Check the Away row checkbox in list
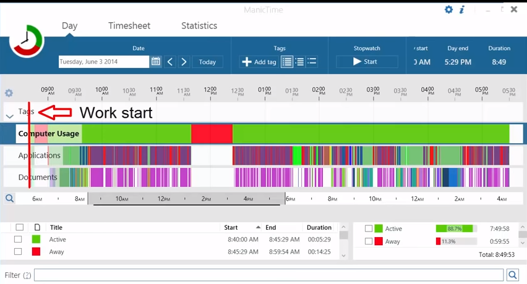The height and width of the screenshot is (284, 527). [18, 251]
